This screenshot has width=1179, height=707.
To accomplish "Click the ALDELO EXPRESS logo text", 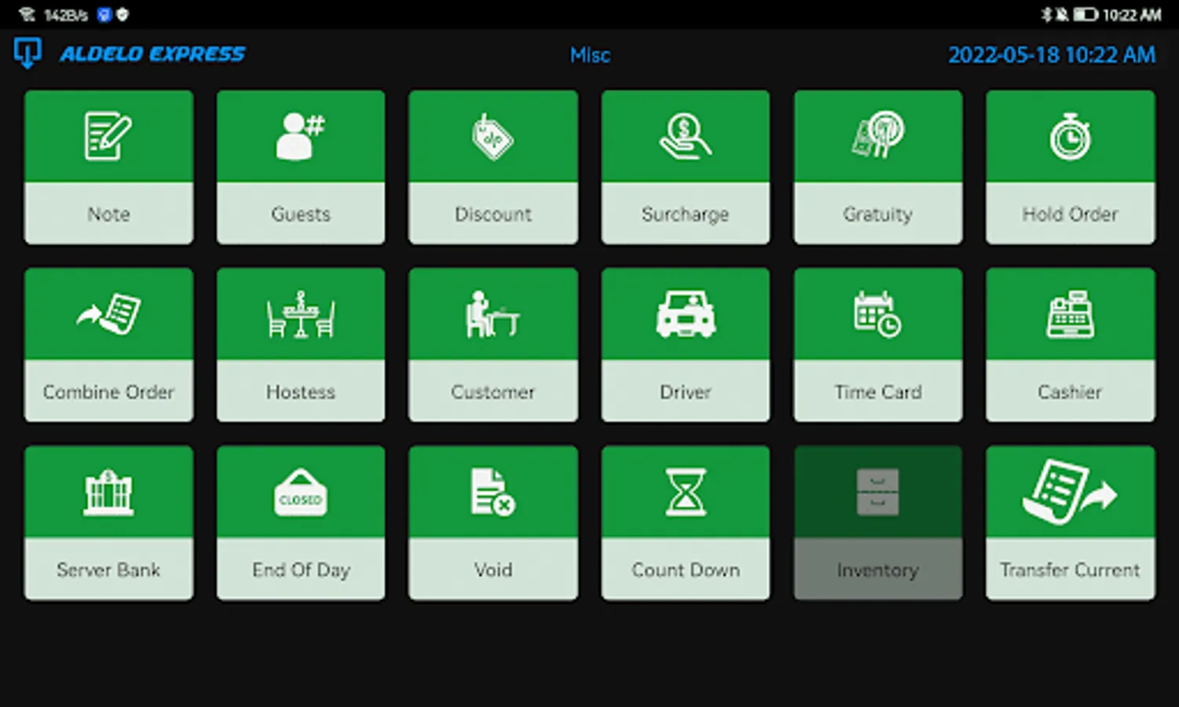I will [x=153, y=54].
